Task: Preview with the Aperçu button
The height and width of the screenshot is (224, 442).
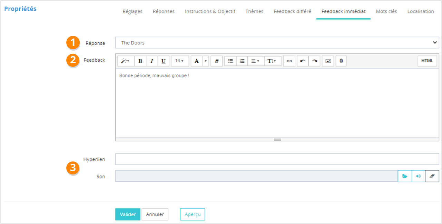Action: coord(193,214)
